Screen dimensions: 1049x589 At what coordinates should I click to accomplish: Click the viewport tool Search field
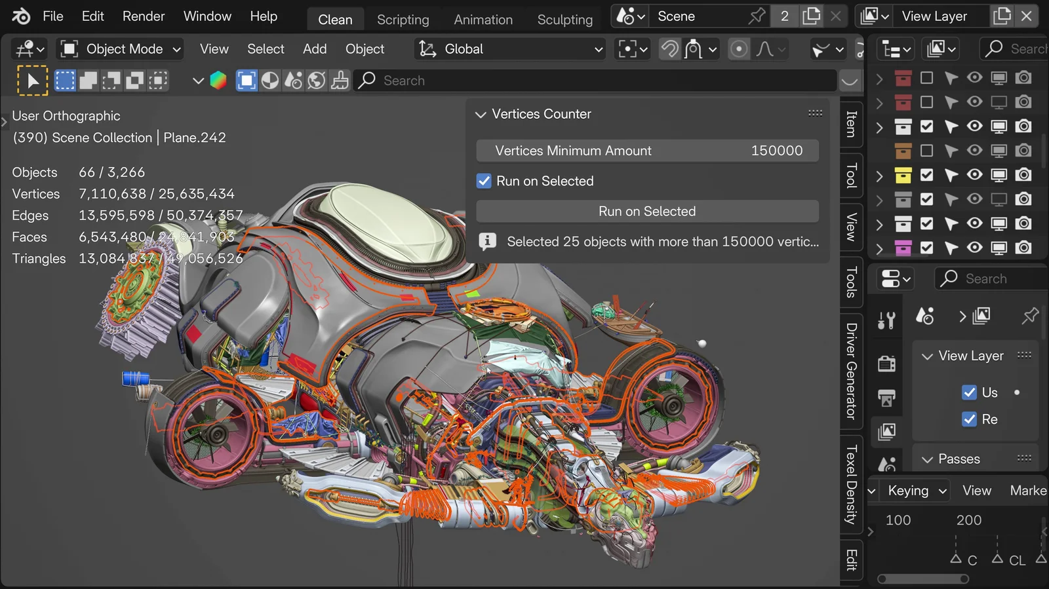coord(595,81)
